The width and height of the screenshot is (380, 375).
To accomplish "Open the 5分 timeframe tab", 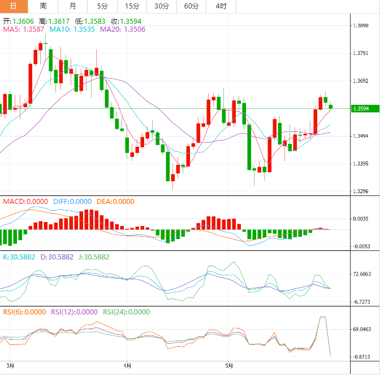I will pos(102,6).
